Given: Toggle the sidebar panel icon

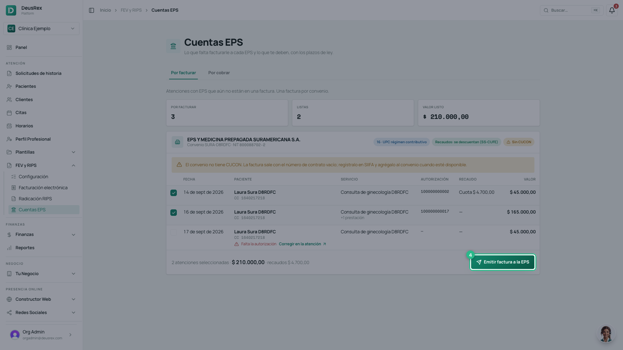Looking at the screenshot, I should click(92, 10).
